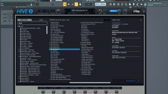Click the Hive 2 logo
Screen dimensions: 168x94
click(25, 11)
